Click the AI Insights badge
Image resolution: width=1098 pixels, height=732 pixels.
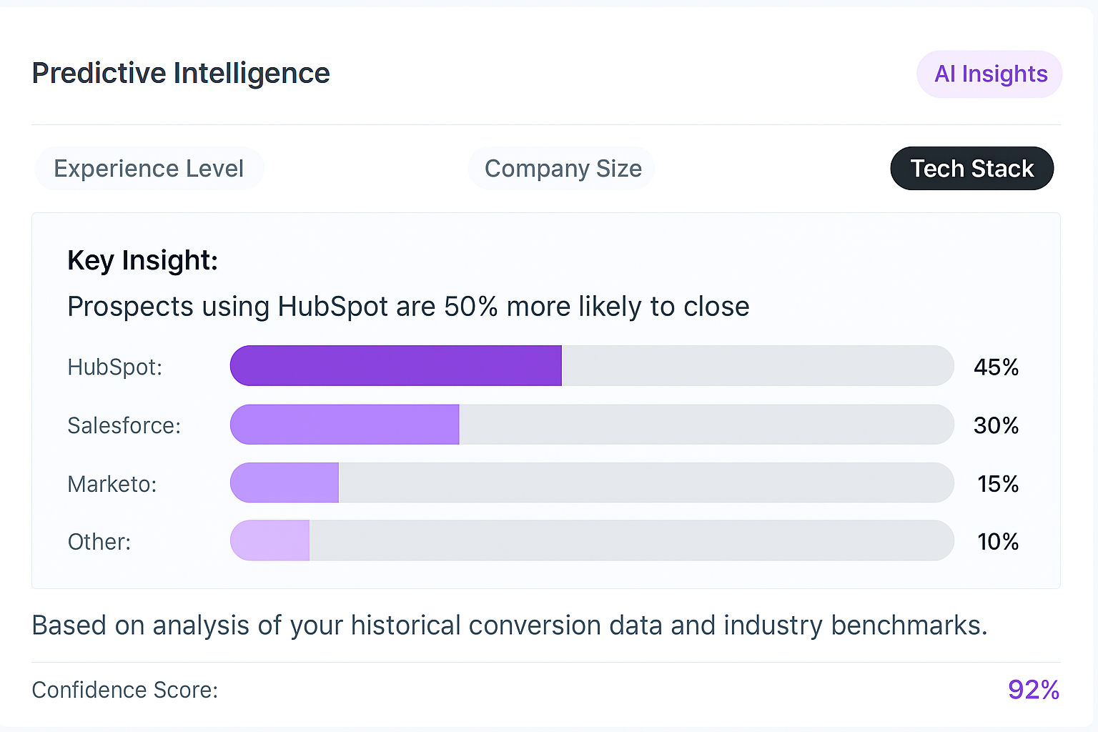[x=989, y=74]
